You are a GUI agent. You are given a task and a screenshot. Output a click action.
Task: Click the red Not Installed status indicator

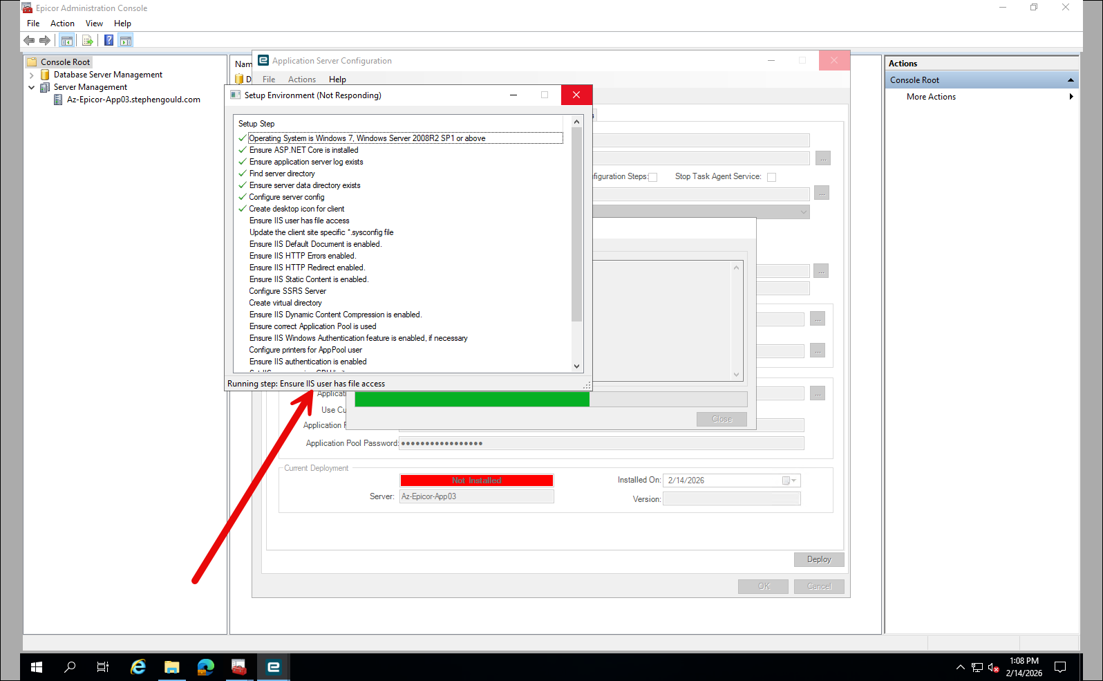click(477, 481)
